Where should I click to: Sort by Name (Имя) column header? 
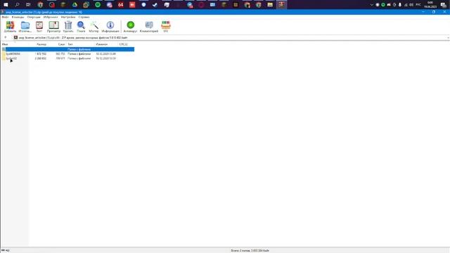(5, 44)
